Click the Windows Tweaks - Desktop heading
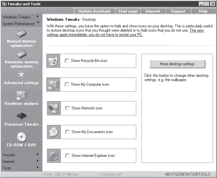Screen dimensions: 217x178 tap(71, 19)
